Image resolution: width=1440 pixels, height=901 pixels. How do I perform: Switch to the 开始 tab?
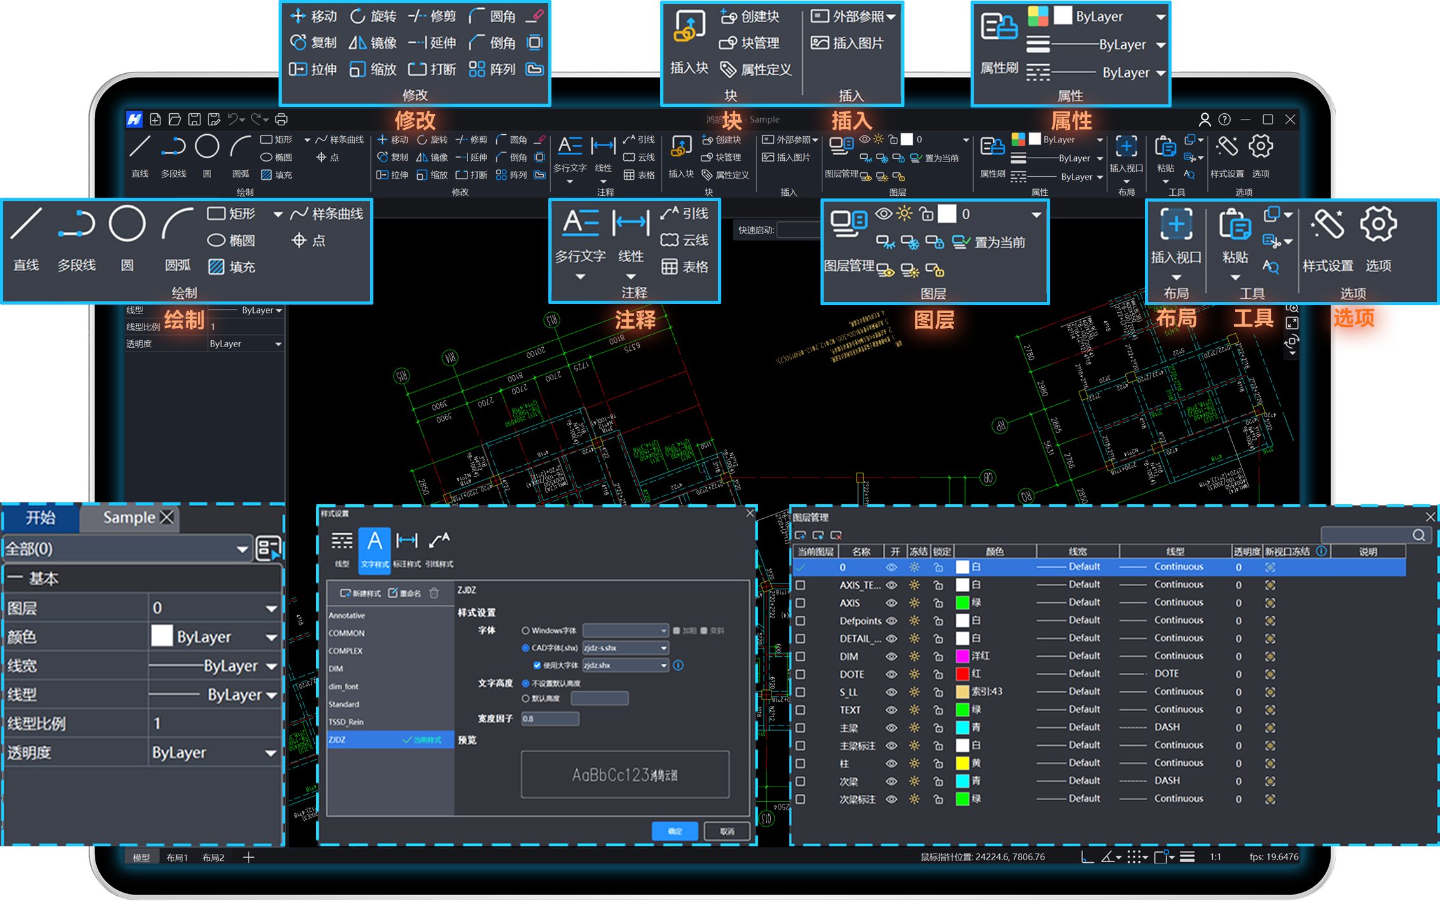pos(40,518)
